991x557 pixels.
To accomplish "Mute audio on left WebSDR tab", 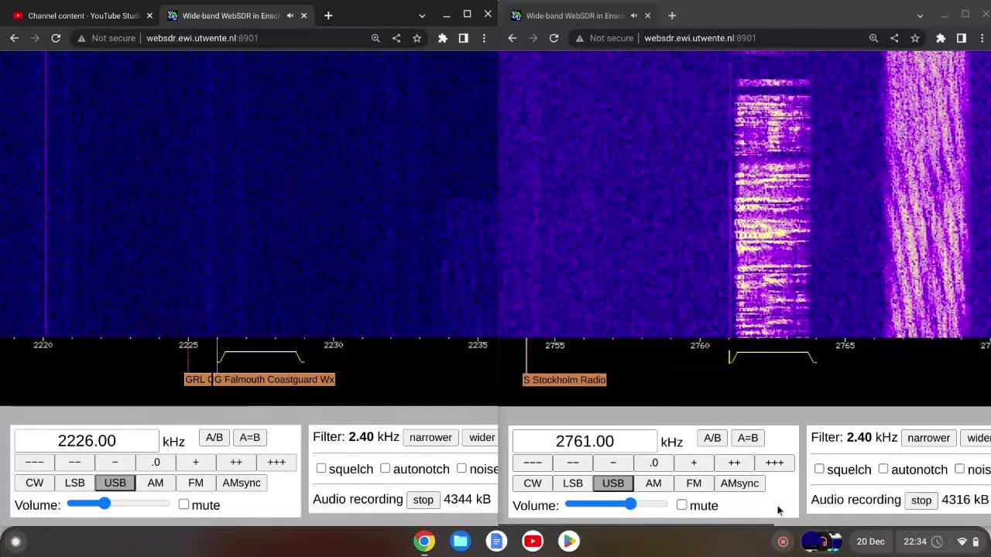I will 290,15.
